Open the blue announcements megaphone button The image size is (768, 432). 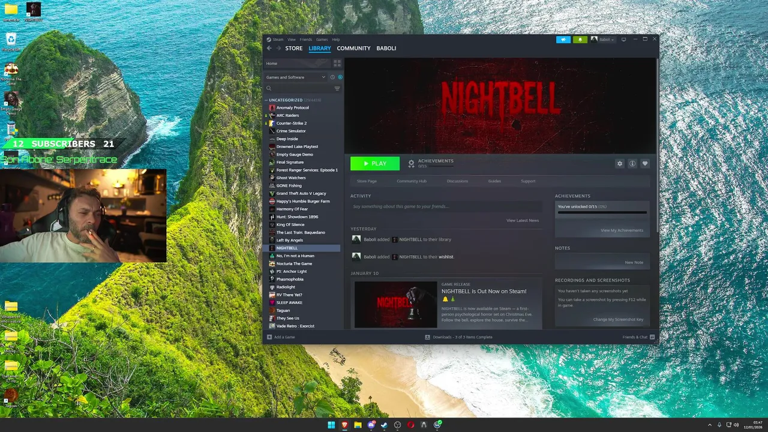coord(563,40)
